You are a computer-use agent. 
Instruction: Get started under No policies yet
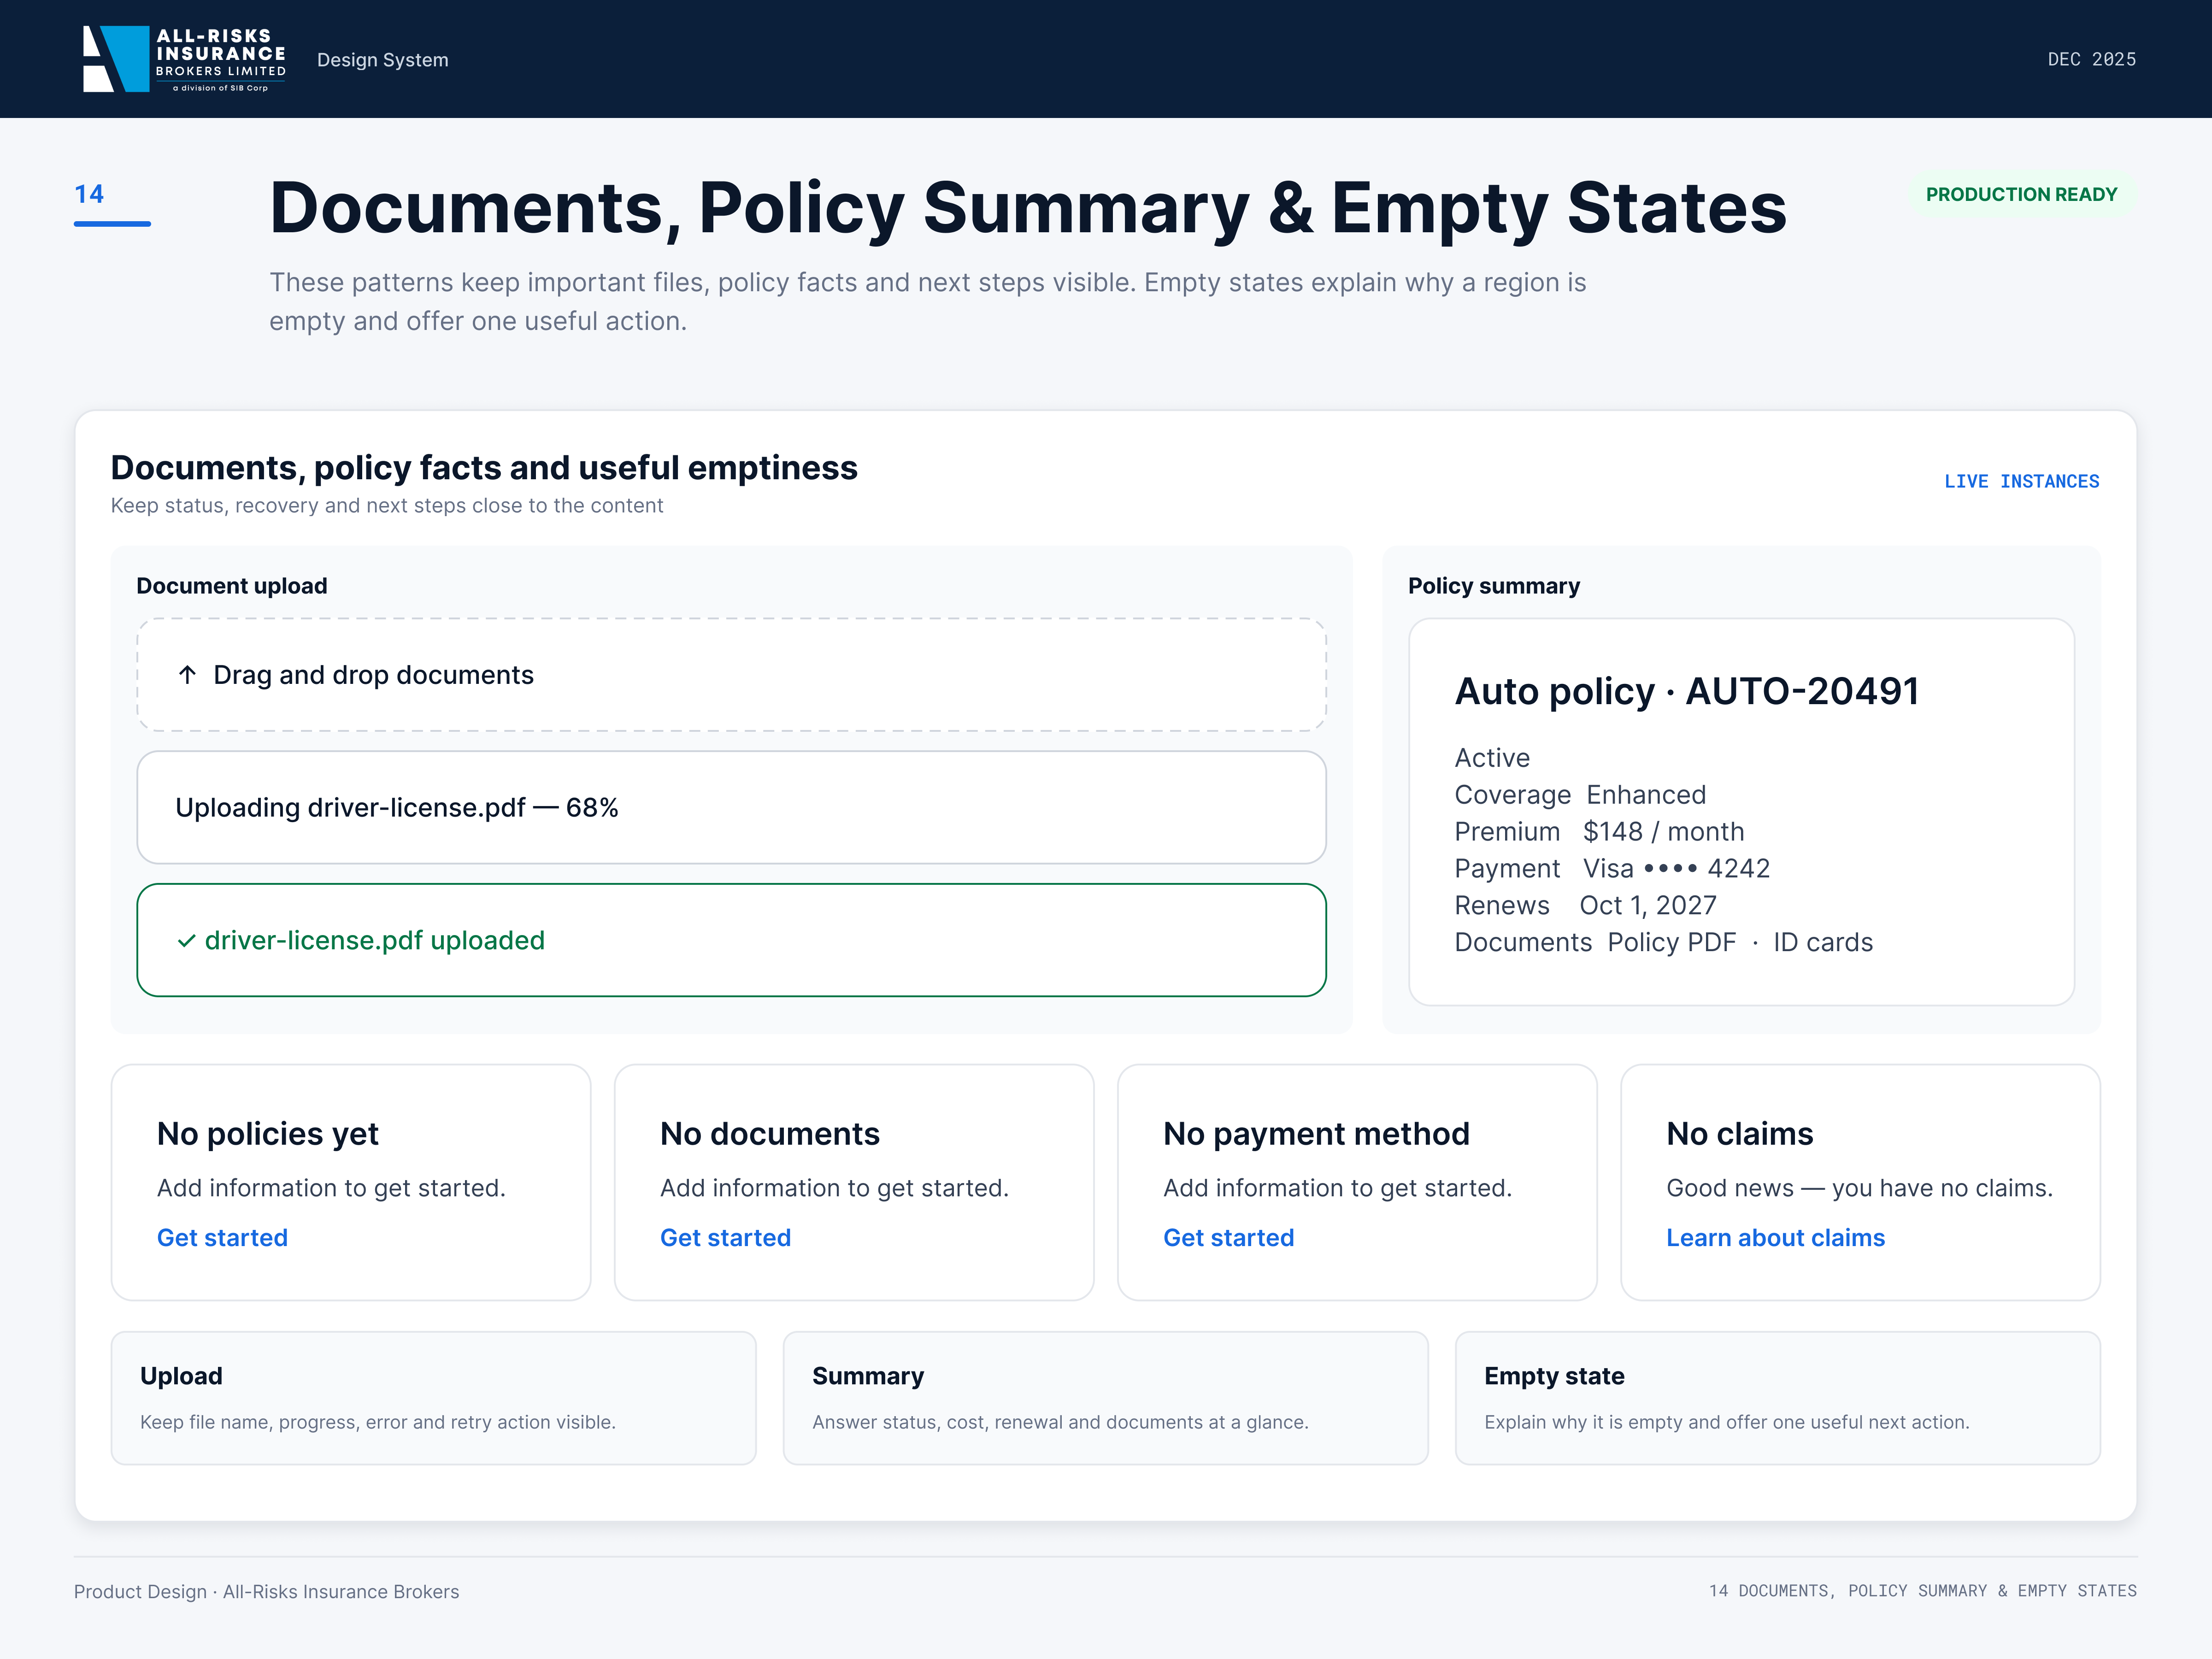pos(222,1238)
